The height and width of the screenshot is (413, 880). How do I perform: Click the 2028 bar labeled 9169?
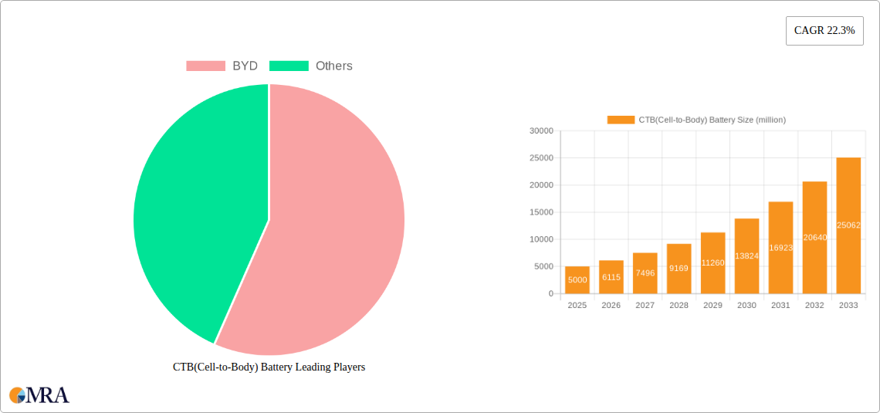click(x=679, y=269)
